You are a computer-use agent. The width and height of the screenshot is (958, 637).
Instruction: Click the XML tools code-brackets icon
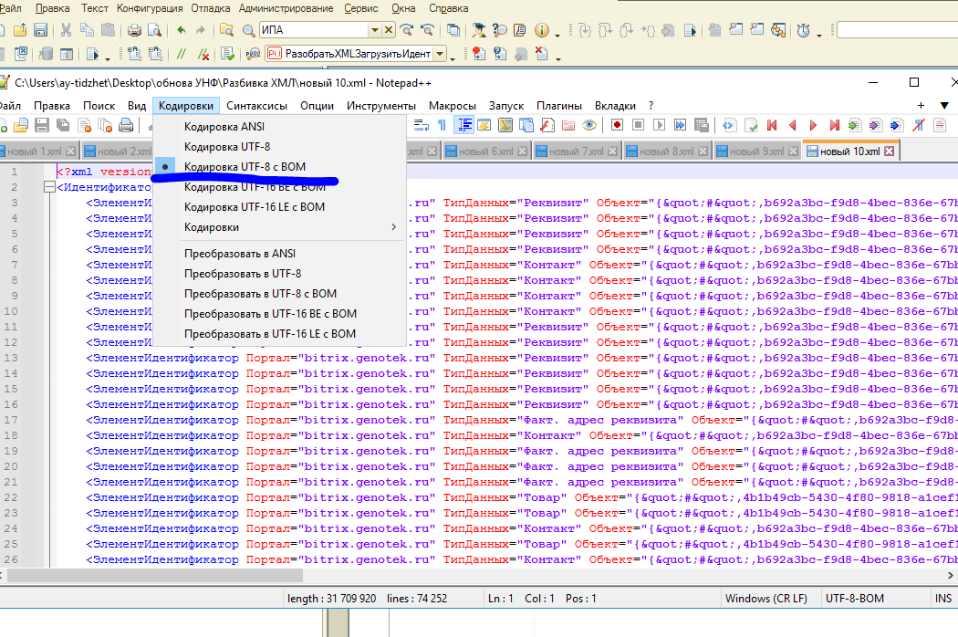point(728,125)
